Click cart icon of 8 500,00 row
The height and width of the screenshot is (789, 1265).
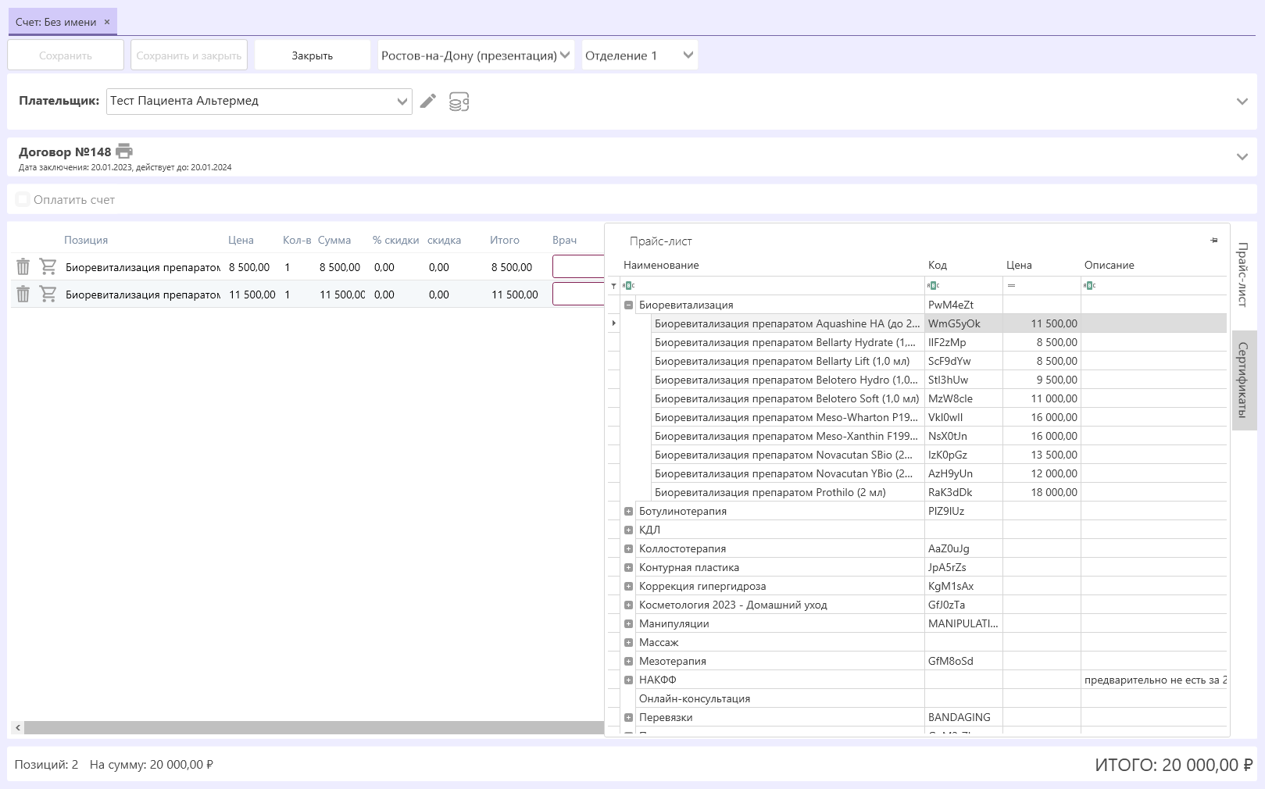(48, 267)
